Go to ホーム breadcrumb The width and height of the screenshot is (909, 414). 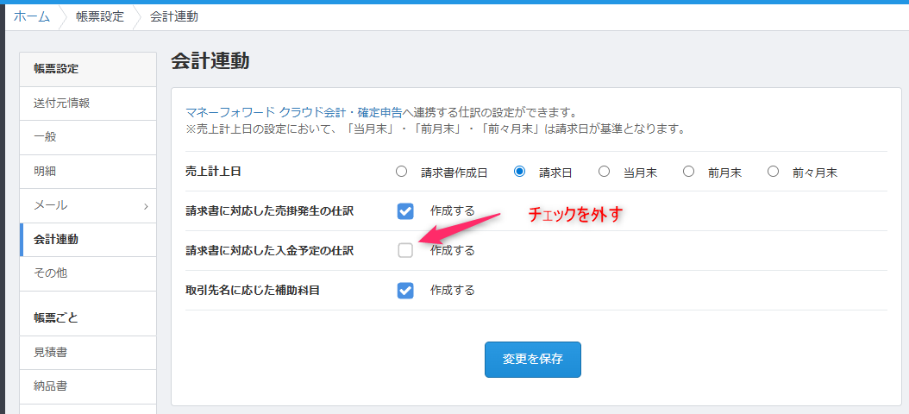point(31,16)
